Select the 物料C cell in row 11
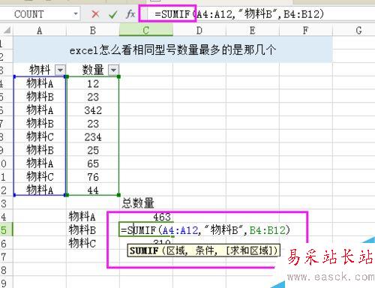The image size is (375, 288). click(40, 177)
